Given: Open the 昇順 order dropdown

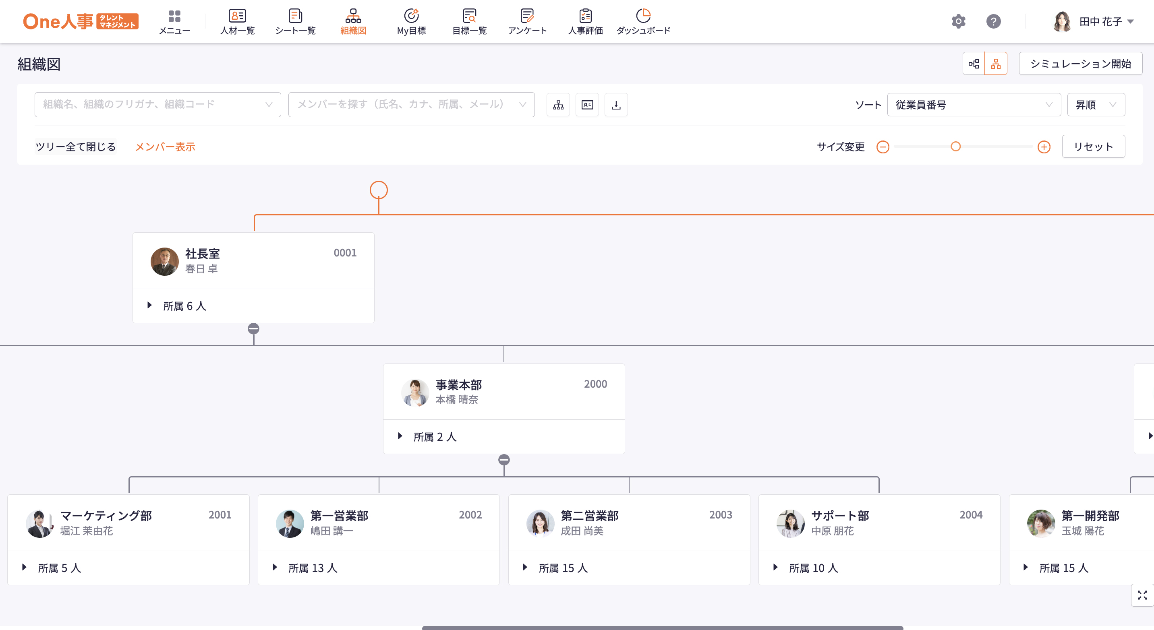Looking at the screenshot, I should 1095,105.
